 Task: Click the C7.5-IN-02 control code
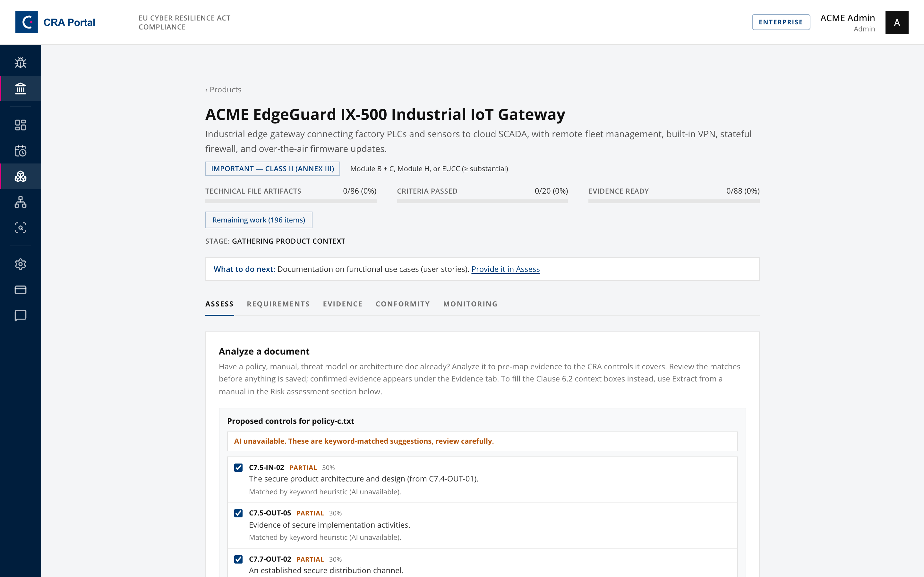click(267, 467)
